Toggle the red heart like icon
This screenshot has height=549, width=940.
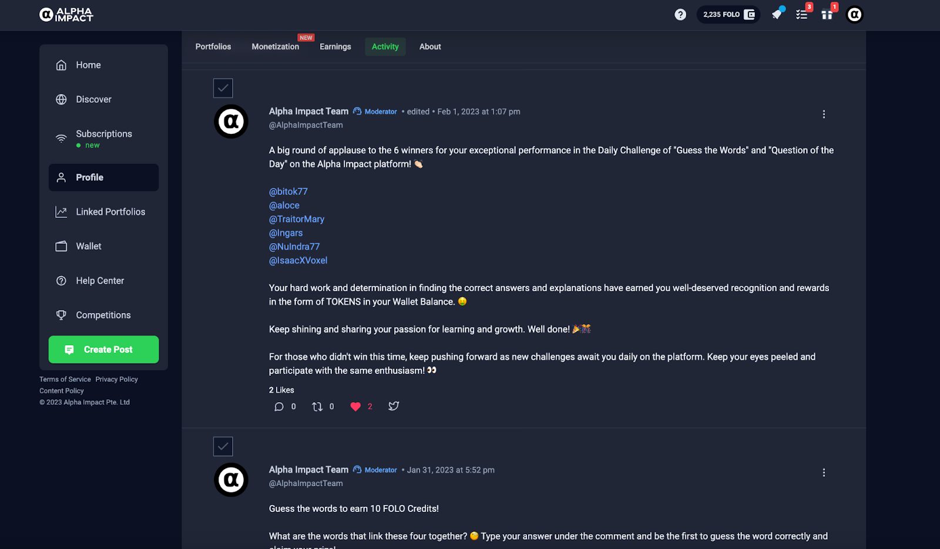(355, 406)
